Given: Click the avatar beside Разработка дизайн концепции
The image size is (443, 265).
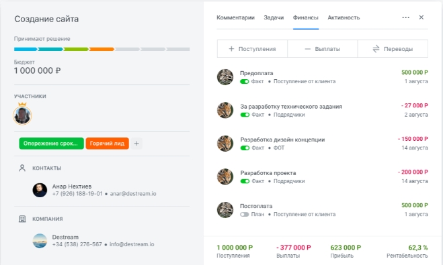Looking at the screenshot, I should point(225,144).
